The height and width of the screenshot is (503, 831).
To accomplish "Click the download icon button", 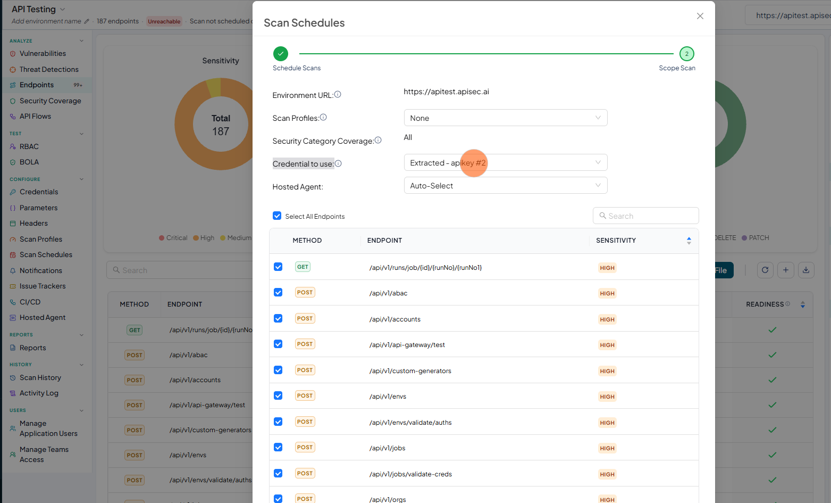I will click(x=806, y=270).
